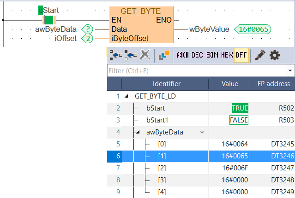Switch value display to HEX format
Screen dimensions: 295x198
[x=227, y=55]
